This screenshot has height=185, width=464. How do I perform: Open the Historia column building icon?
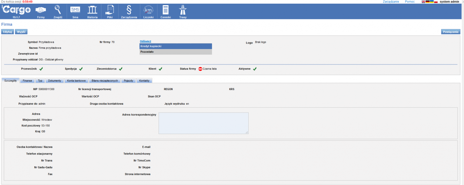(x=92, y=10)
